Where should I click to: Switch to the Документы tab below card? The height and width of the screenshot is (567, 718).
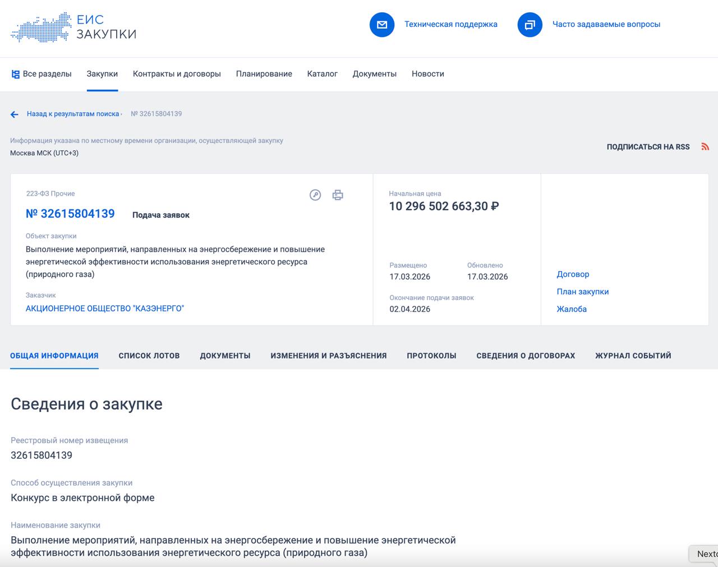(225, 356)
